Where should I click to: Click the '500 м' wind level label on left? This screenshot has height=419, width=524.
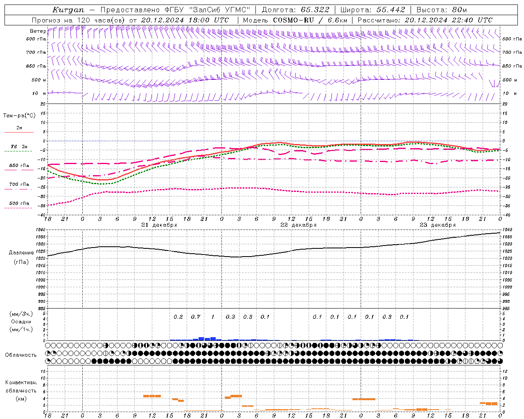pos(39,80)
